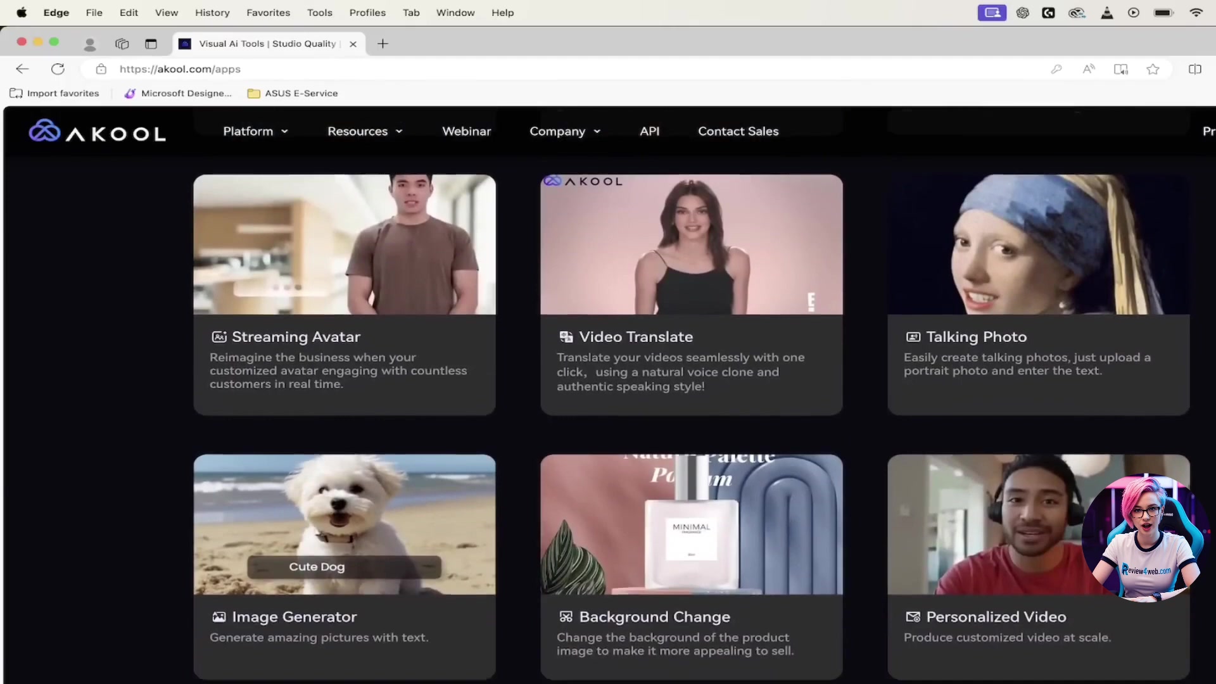The image size is (1216, 684).
Task: Open the Streaming Avatar thumbnail
Action: tap(345, 244)
